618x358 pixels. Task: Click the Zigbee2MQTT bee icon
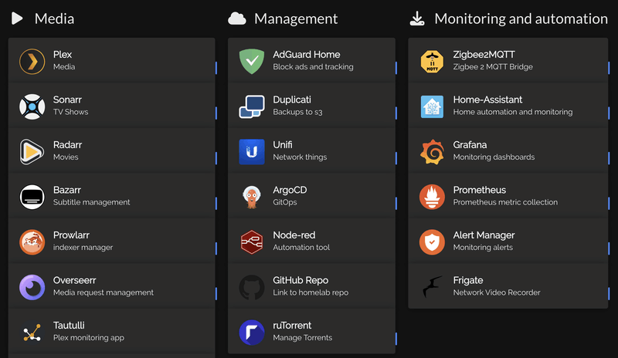432,62
